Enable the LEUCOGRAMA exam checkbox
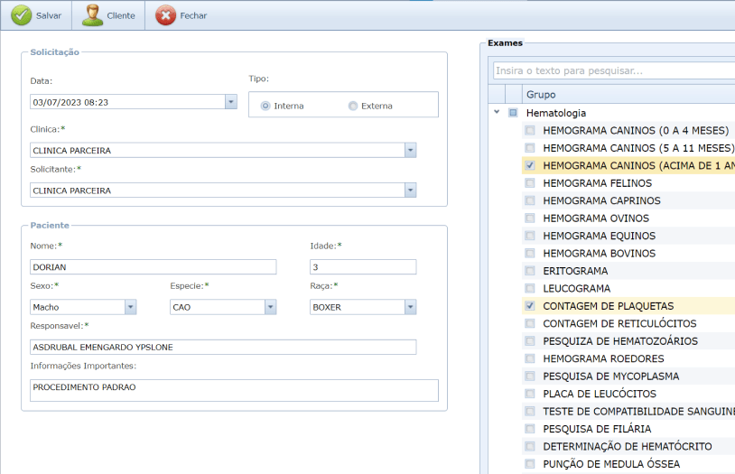Screen dimensions: 735x474 [530, 289]
